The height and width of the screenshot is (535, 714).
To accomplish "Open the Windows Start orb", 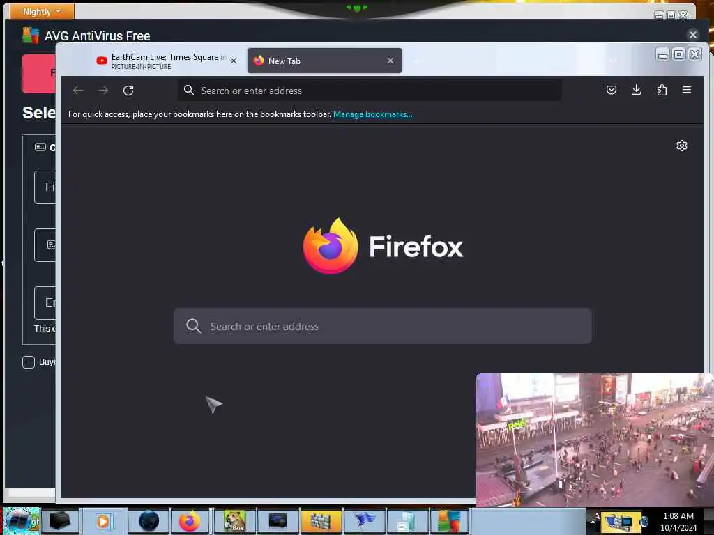I will coord(20,520).
